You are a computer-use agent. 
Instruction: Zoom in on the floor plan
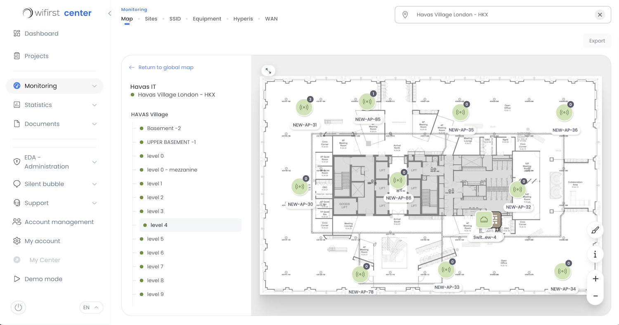click(x=595, y=278)
